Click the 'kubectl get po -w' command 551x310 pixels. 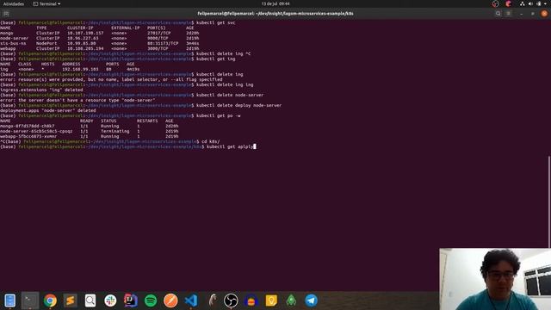point(218,115)
